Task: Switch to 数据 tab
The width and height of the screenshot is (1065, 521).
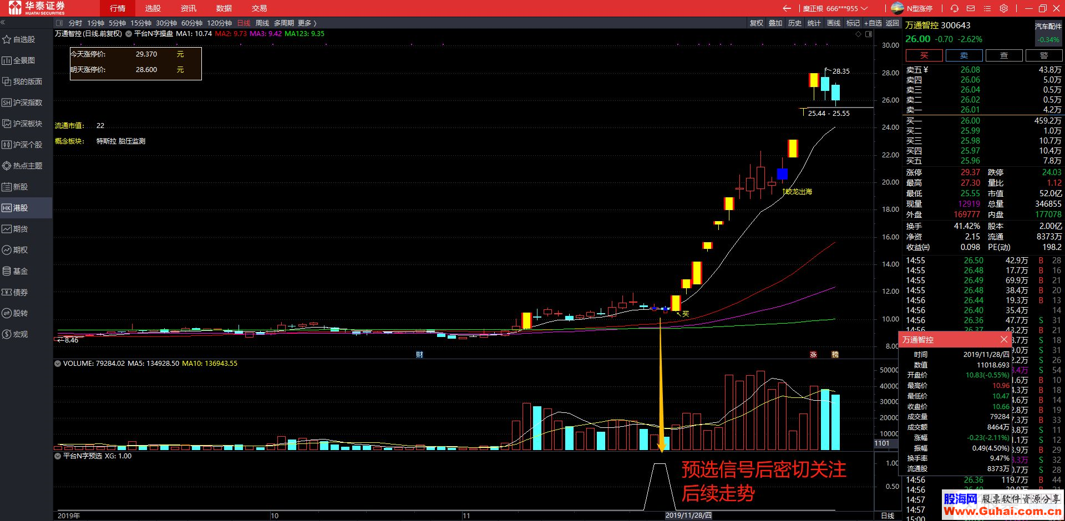Action: [224, 8]
